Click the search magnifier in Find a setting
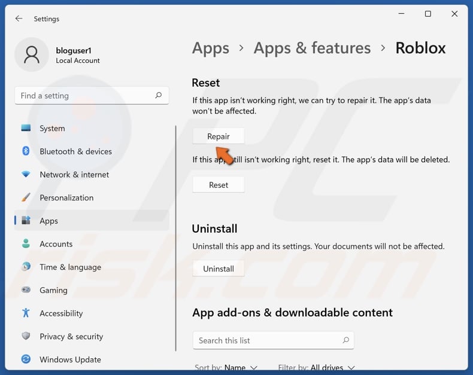Viewport: 473px width, 375px height. (x=159, y=96)
